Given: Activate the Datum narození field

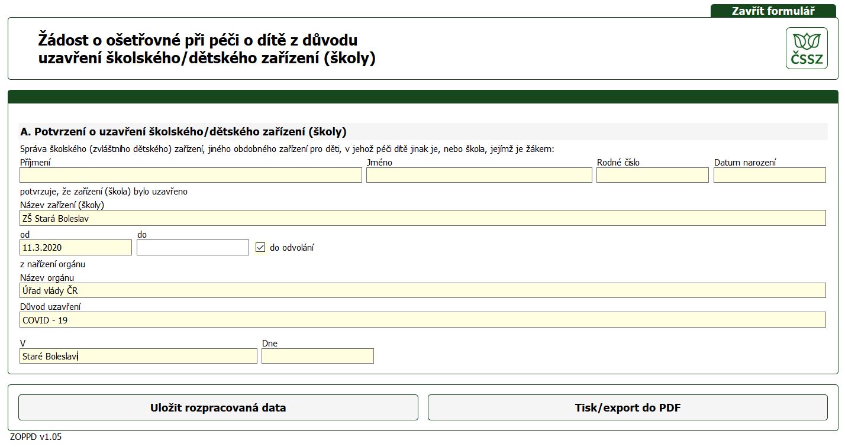Looking at the screenshot, I should [x=769, y=175].
